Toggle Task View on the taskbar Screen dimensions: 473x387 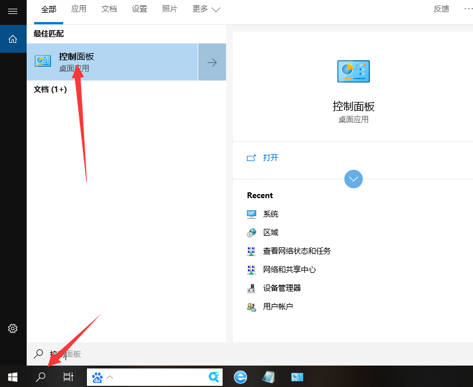pyautogui.click(x=68, y=377)
